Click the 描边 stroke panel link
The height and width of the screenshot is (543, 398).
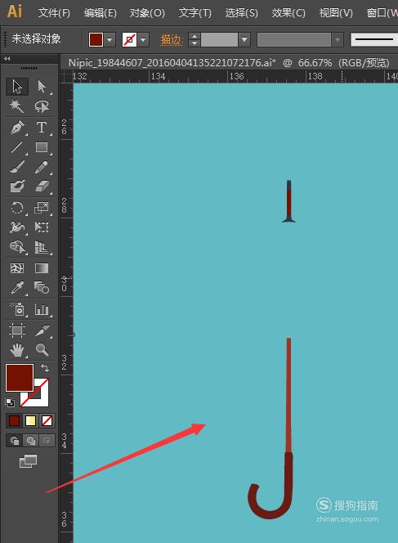point(171,40)
